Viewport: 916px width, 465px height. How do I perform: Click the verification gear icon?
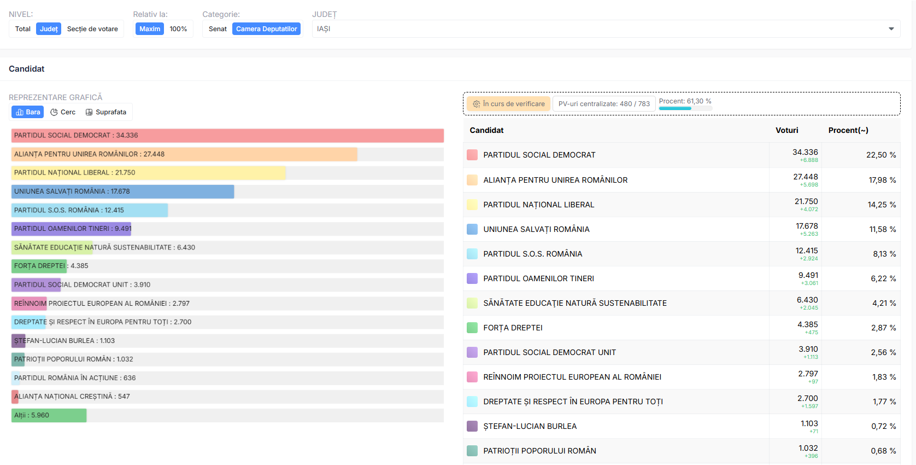point(477,104)
